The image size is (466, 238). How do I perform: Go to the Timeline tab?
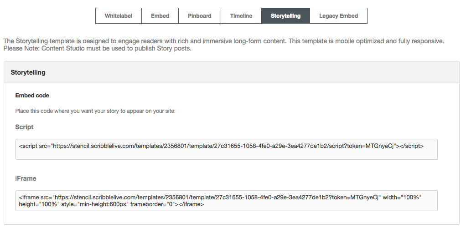(241, 16)
